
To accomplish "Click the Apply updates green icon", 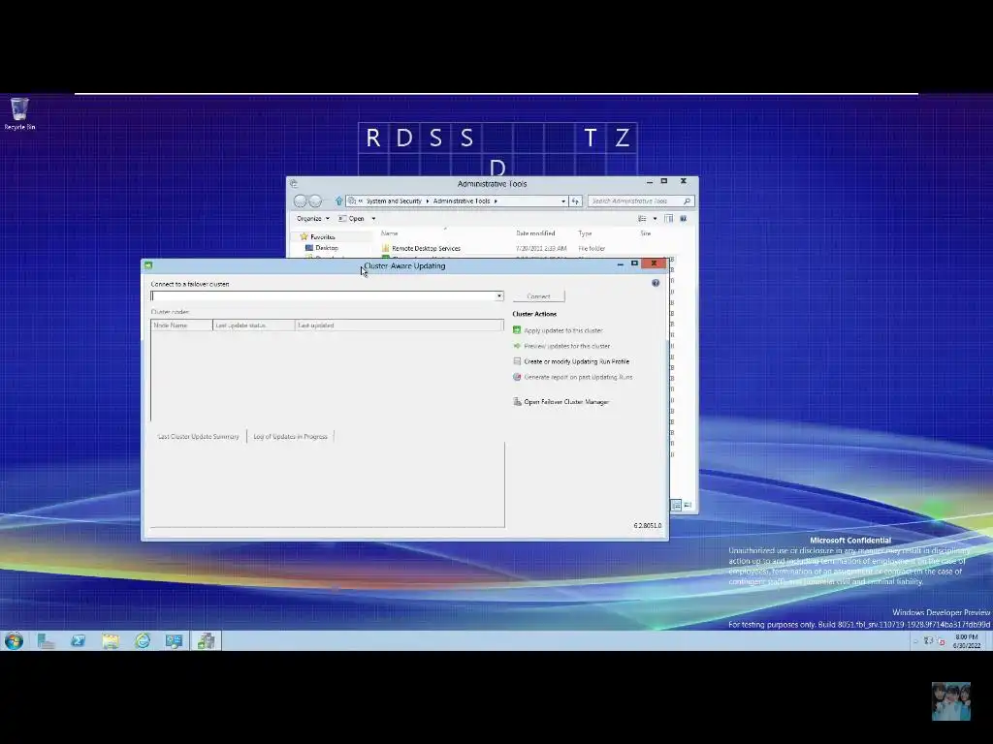I will coord(517,330).
